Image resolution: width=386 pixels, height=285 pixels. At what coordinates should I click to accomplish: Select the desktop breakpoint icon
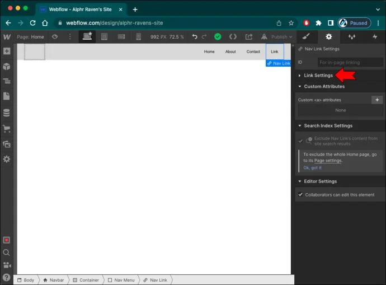coord(87,37)
